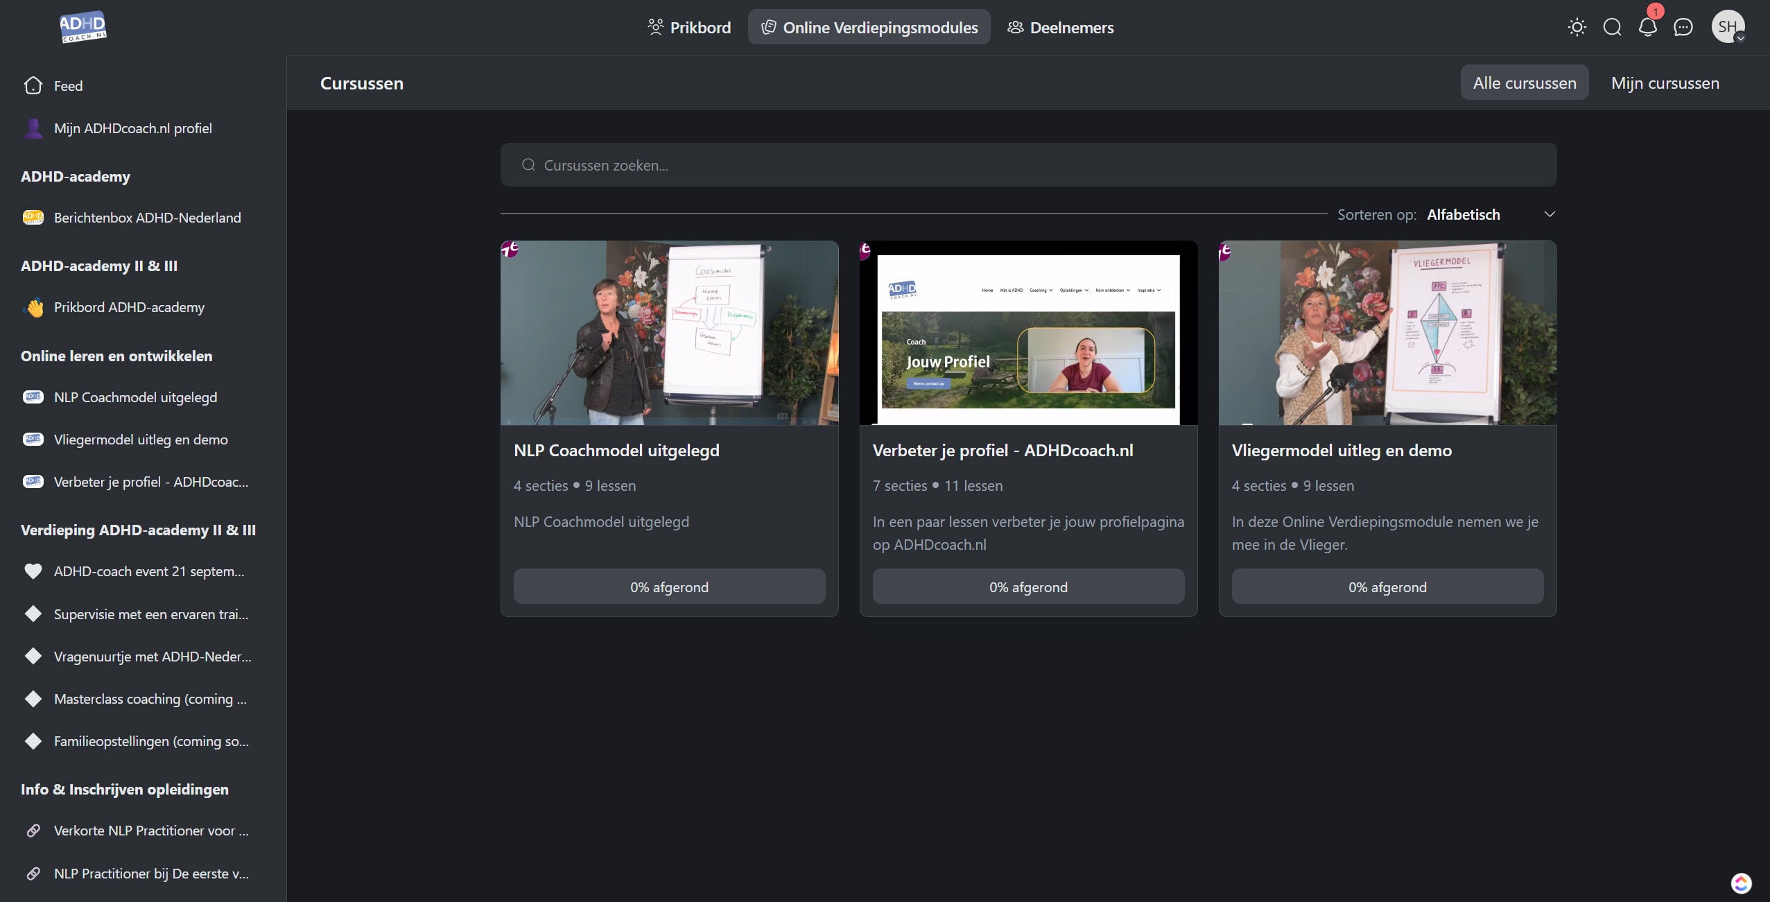Open Berichtenbox ADHD-Nederland
This screenshot has height=902, width=1770.
tap(148, 218)
